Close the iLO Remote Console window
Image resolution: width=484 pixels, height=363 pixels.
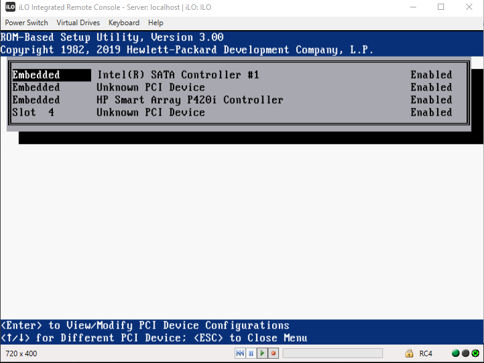point(469,7)
